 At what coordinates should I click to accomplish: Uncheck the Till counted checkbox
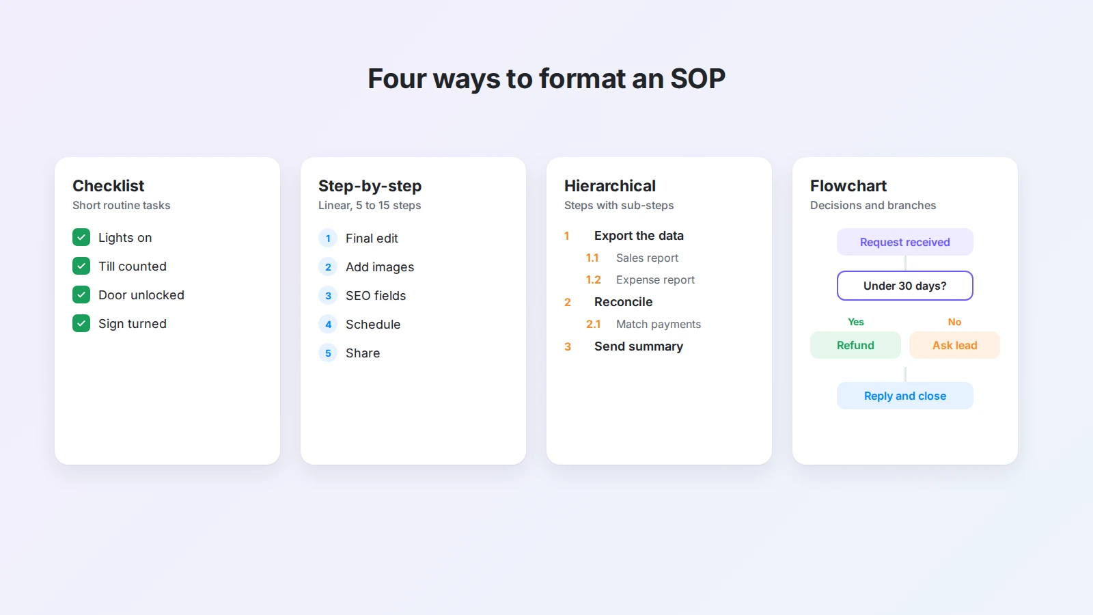pyautogui.click(x=81, y=266)
